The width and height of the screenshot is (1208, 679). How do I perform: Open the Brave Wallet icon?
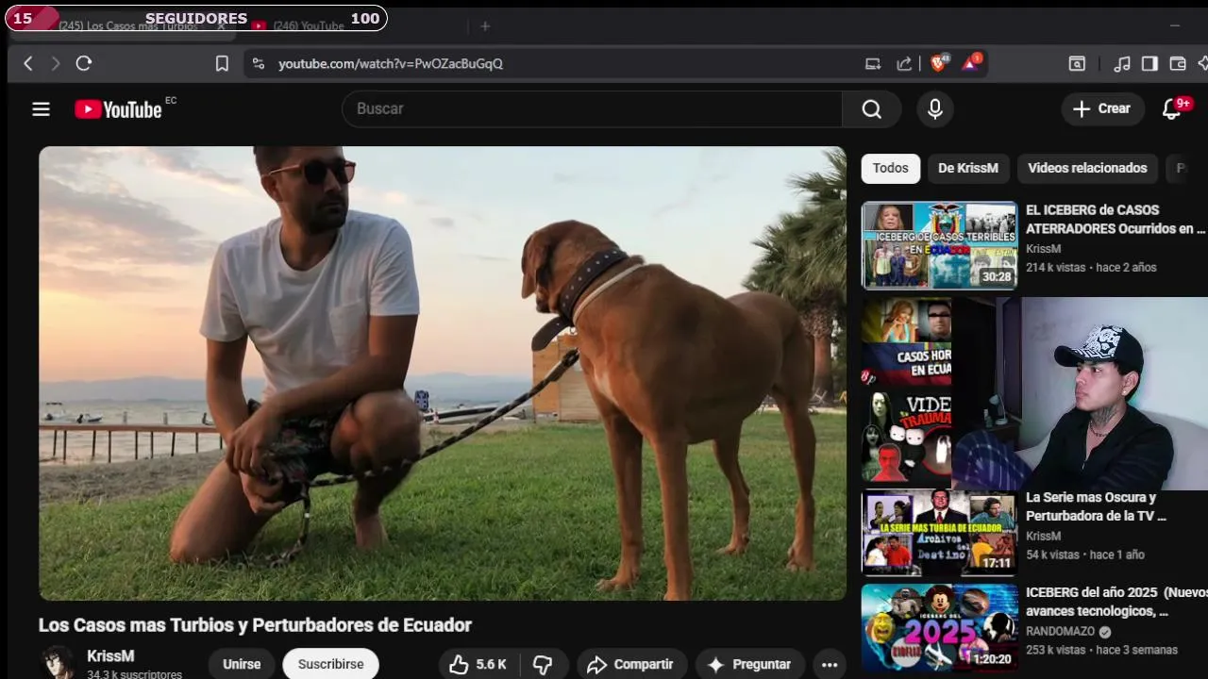point(1178,63)
